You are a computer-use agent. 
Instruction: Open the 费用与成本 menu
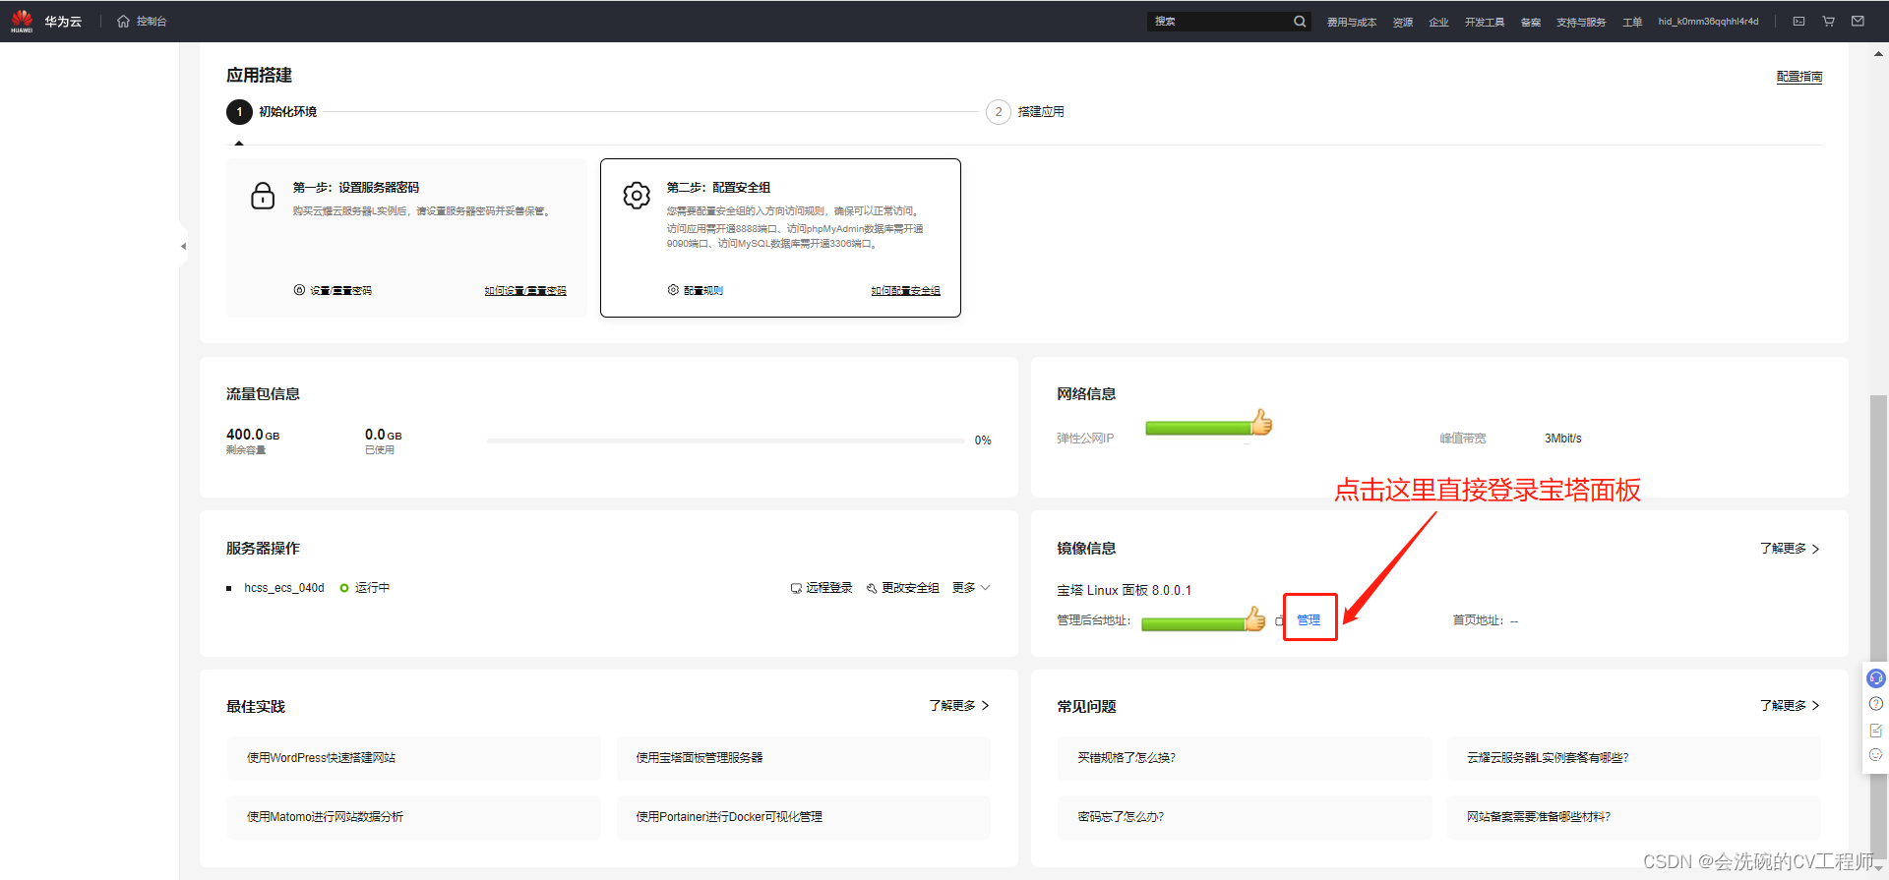[1351, 22]
